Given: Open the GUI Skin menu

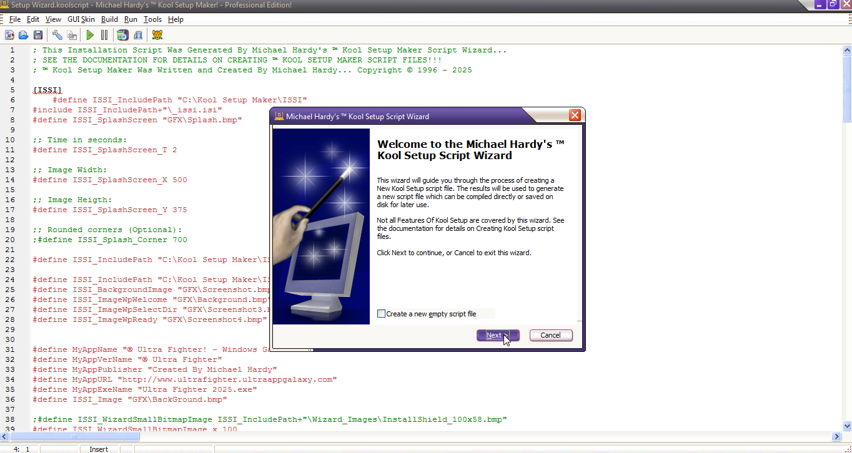Looking at the screenshot, I should [x=81, y=19].
